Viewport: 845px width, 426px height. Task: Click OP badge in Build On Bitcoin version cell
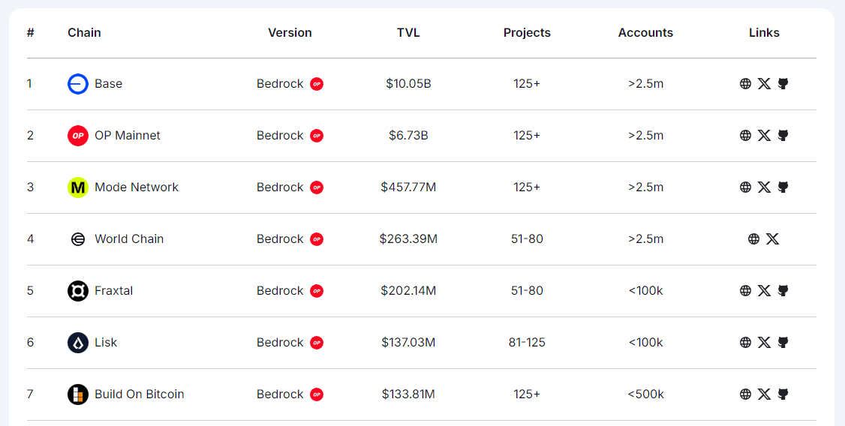pos(317,394)
